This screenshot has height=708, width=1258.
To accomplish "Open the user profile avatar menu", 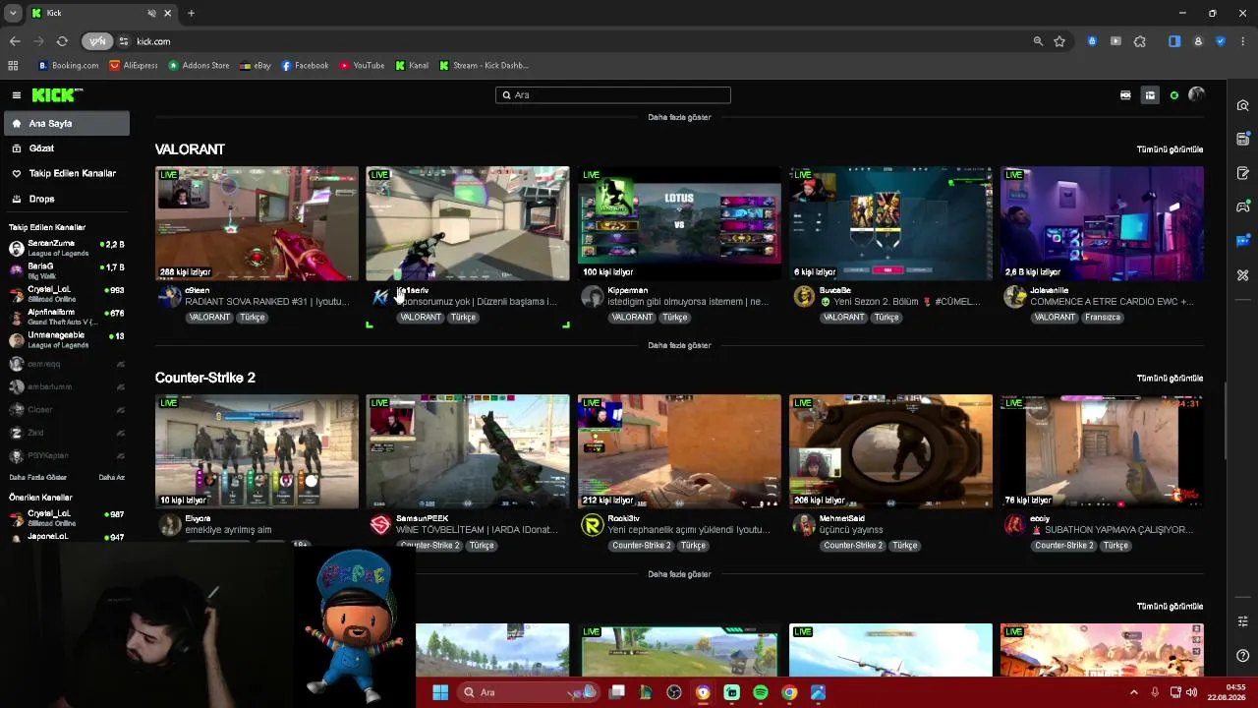I will 1196,95.
